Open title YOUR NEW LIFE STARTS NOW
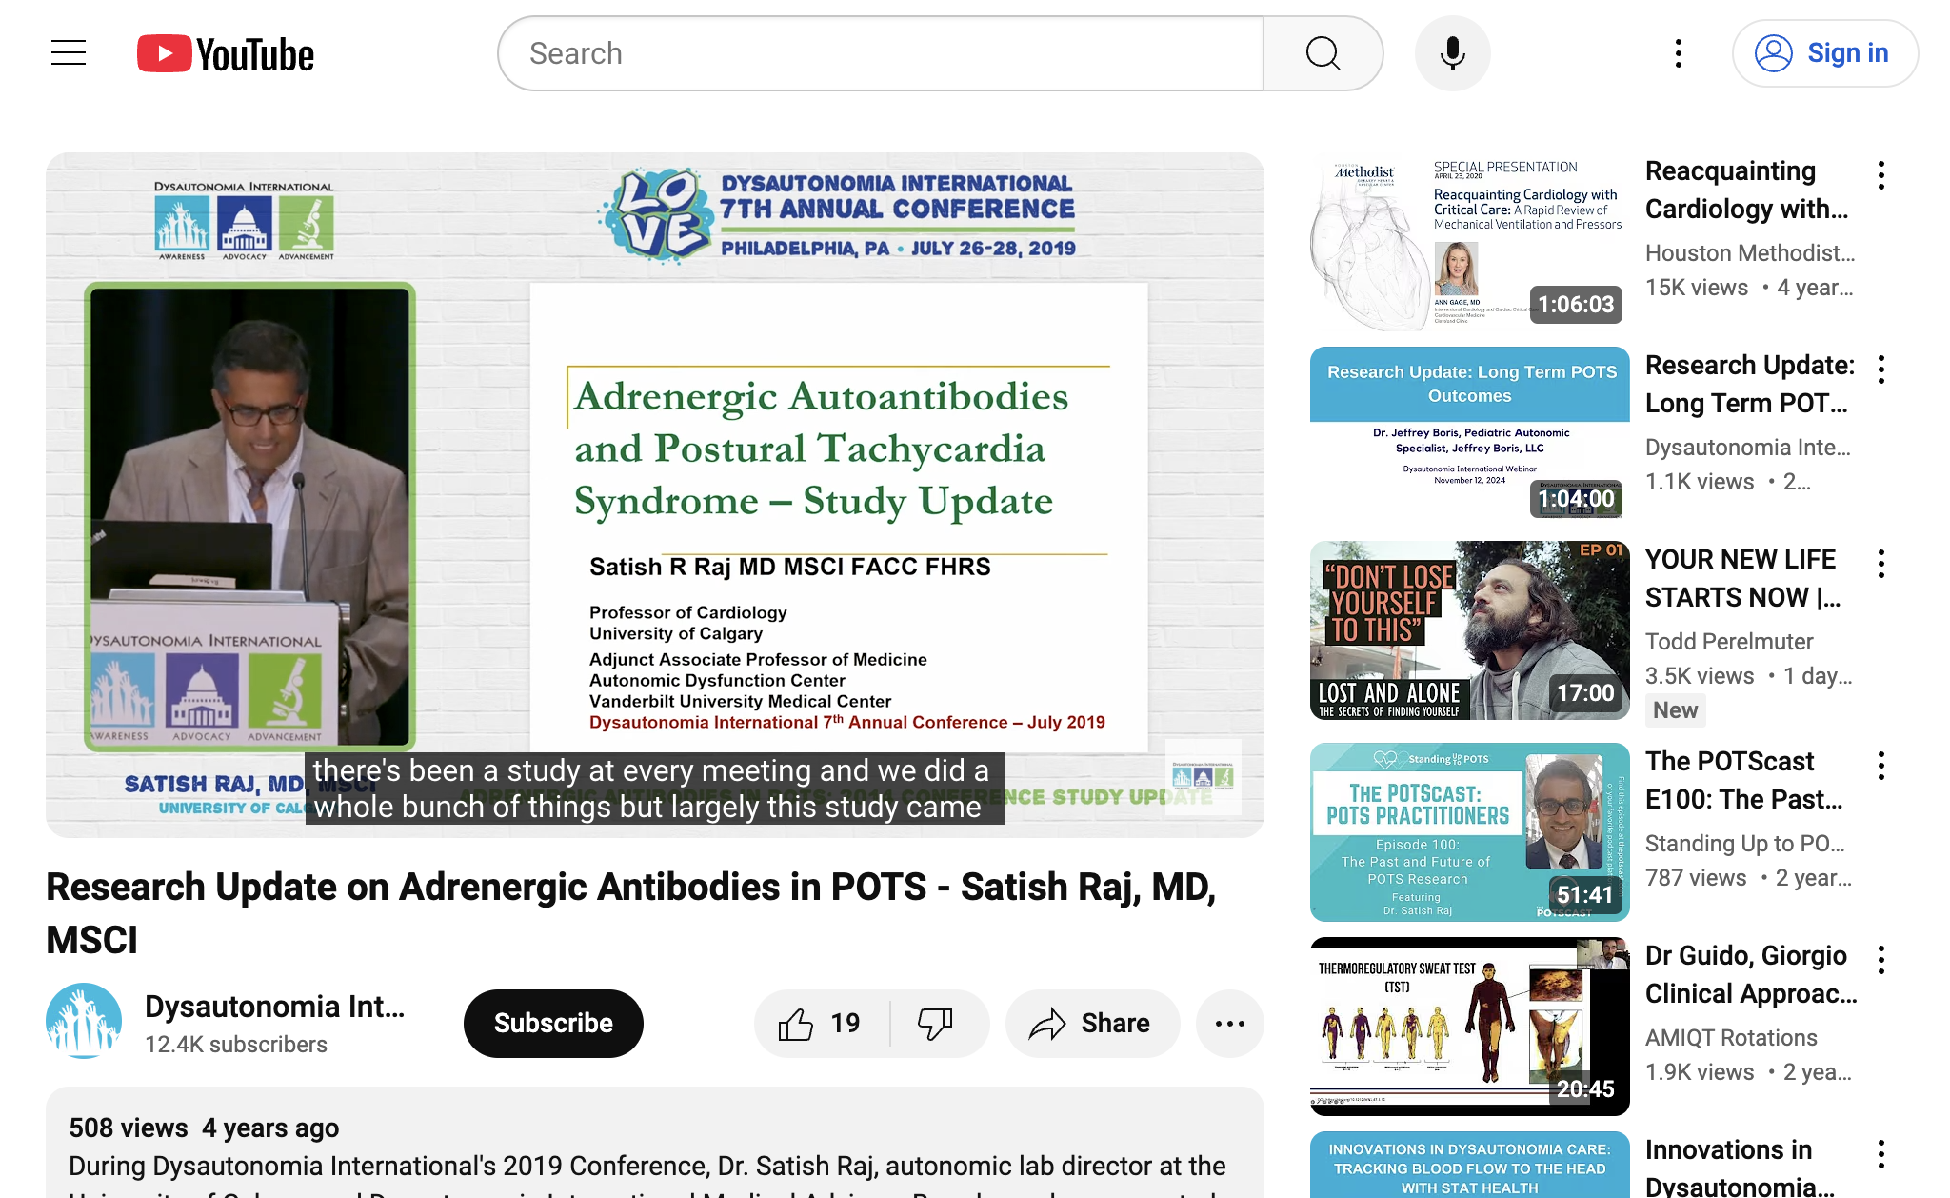The image size is (1950, 1198). 1743,578
